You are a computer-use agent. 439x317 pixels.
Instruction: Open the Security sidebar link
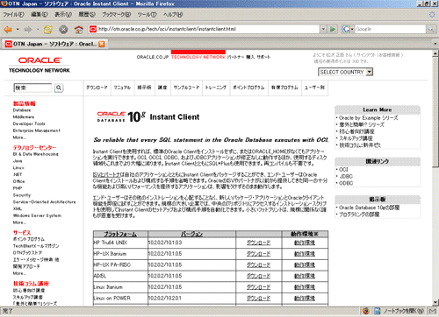click(x=22, y=195)
